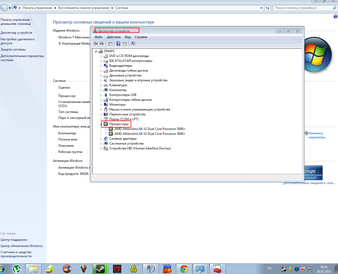Click the control panel search field
The height and width of the screenshot is (274, 338).
[302, 8]
